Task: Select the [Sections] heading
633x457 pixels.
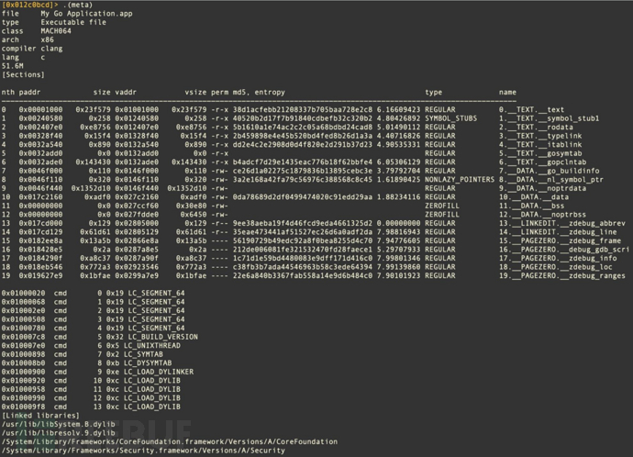Action: 18,75
